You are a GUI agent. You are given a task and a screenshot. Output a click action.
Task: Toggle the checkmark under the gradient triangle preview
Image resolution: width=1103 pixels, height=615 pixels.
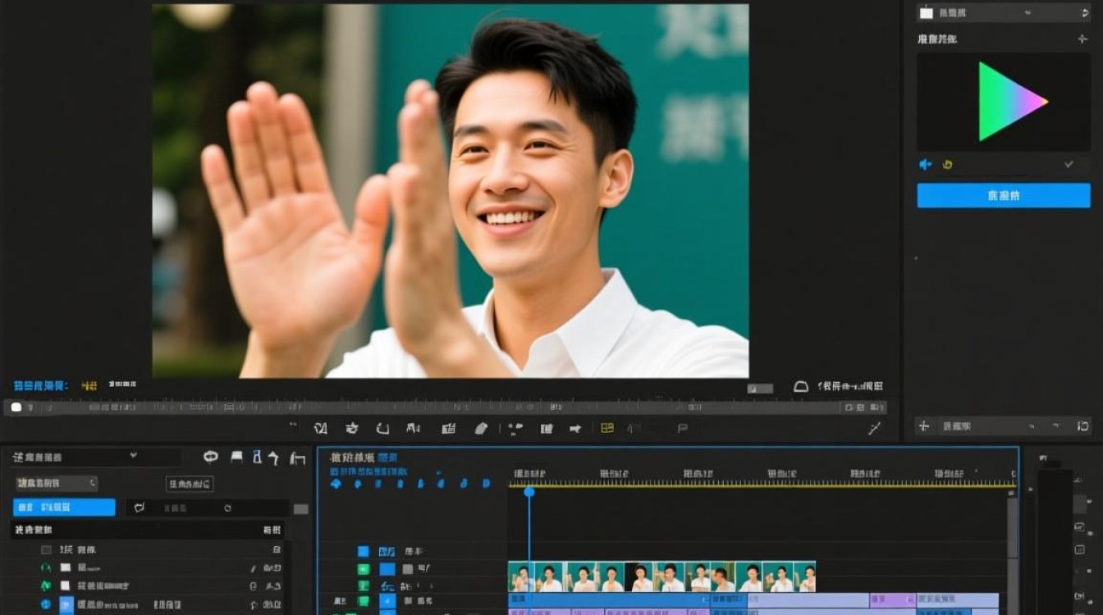coord(1069,164)
